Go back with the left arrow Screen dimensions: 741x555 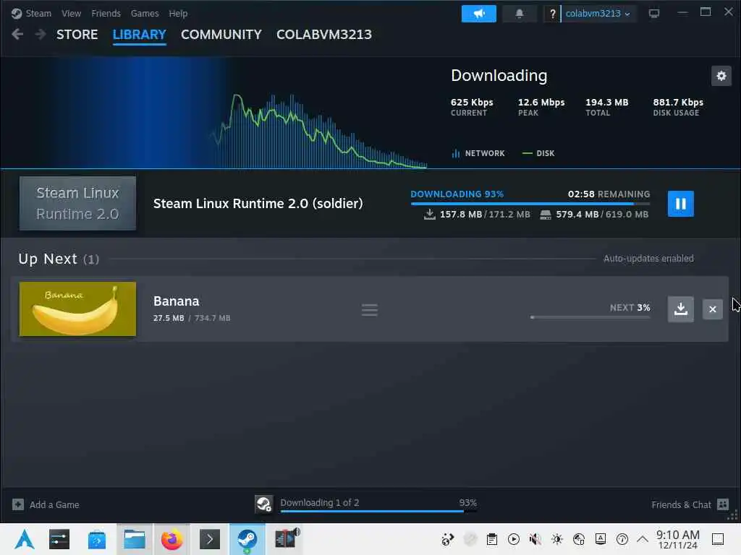coord(17,34)
